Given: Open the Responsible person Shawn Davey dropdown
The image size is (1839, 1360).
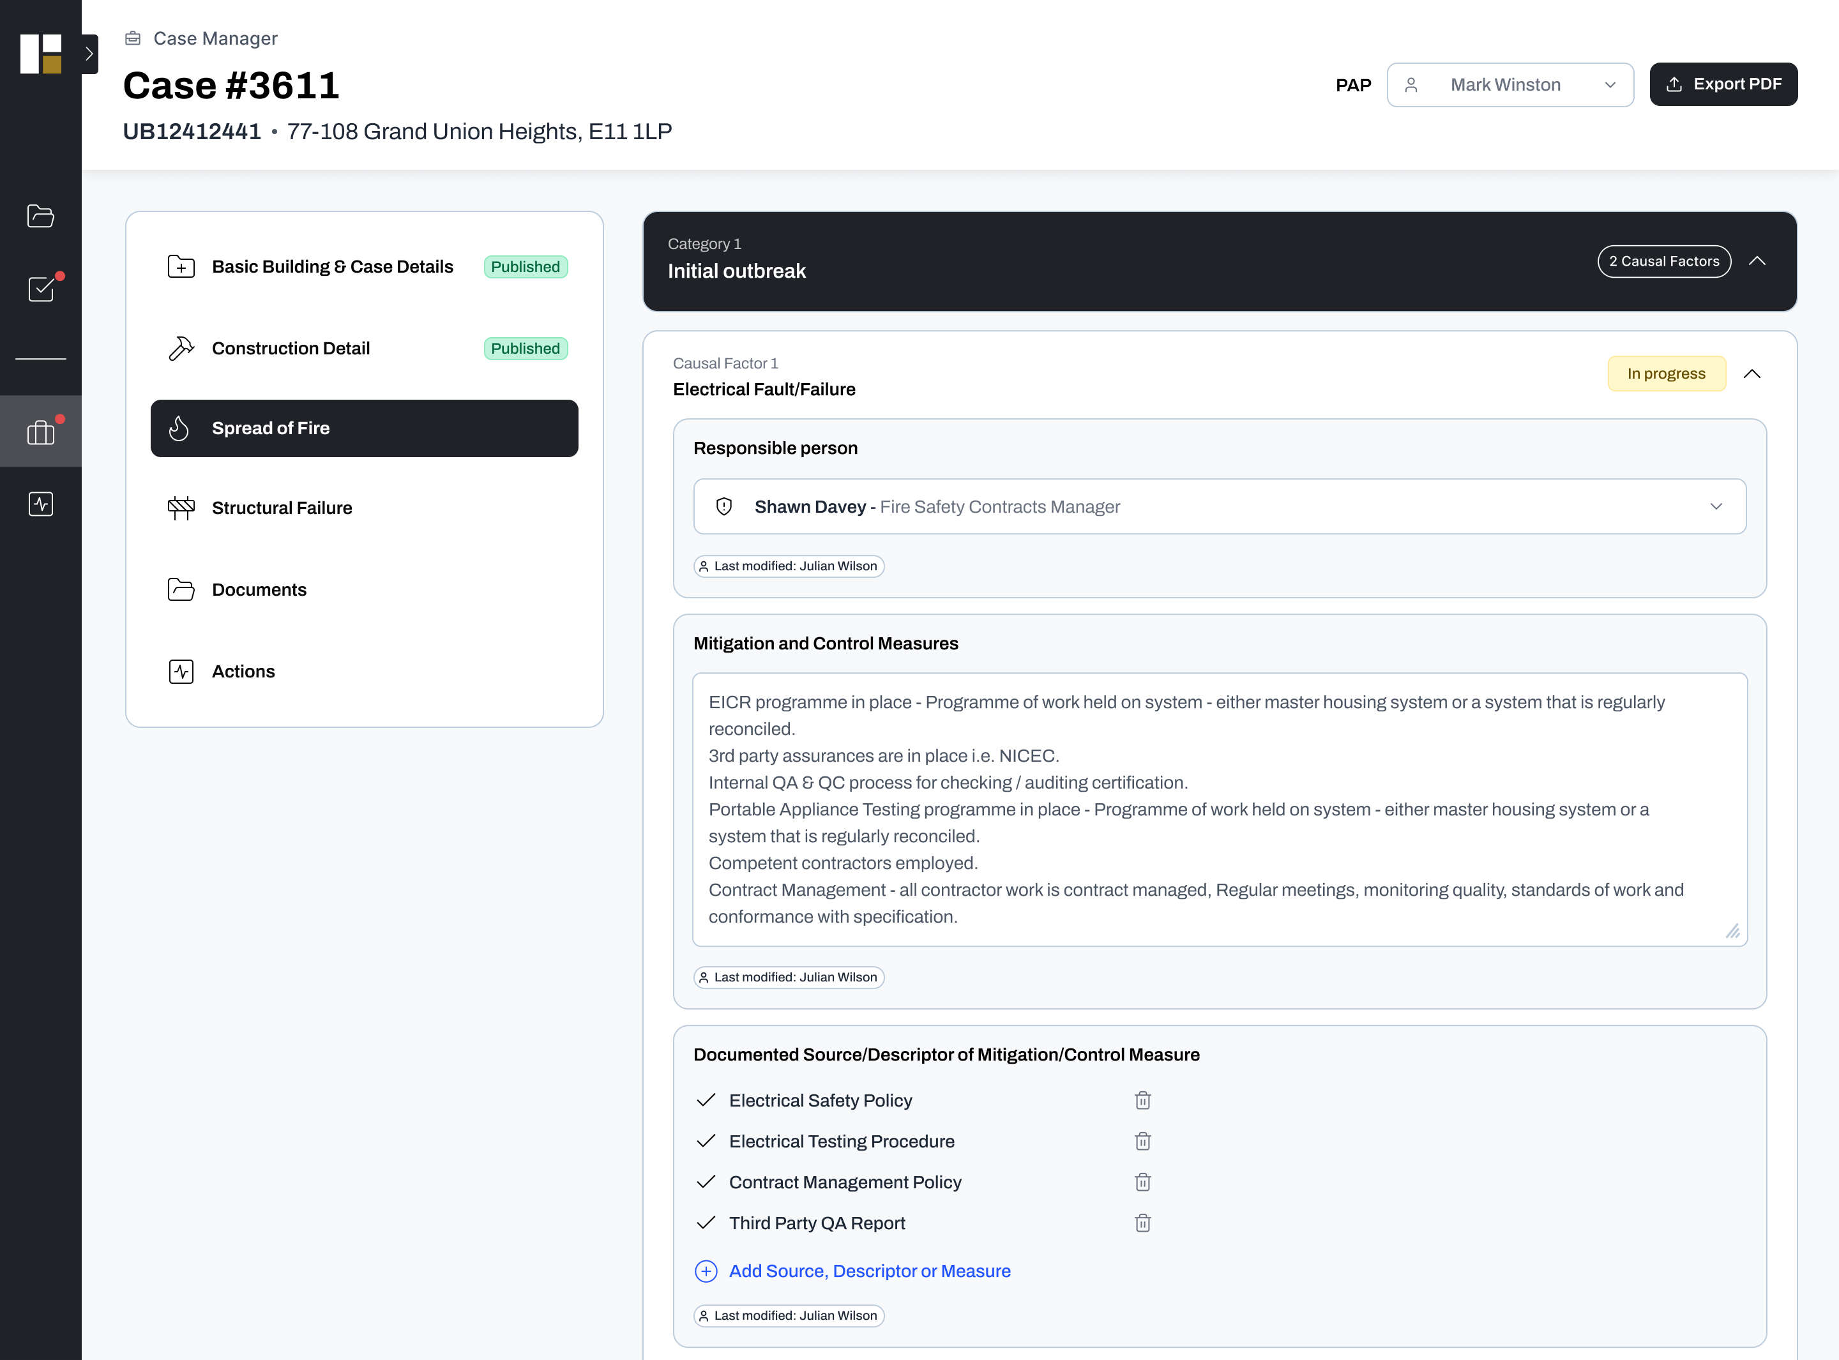Looking at the screenshot, I should [x=1219, y=506].
